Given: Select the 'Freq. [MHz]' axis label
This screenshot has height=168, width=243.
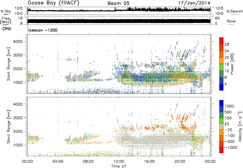Looking at the screenshot, I should (x=5, y=21).
